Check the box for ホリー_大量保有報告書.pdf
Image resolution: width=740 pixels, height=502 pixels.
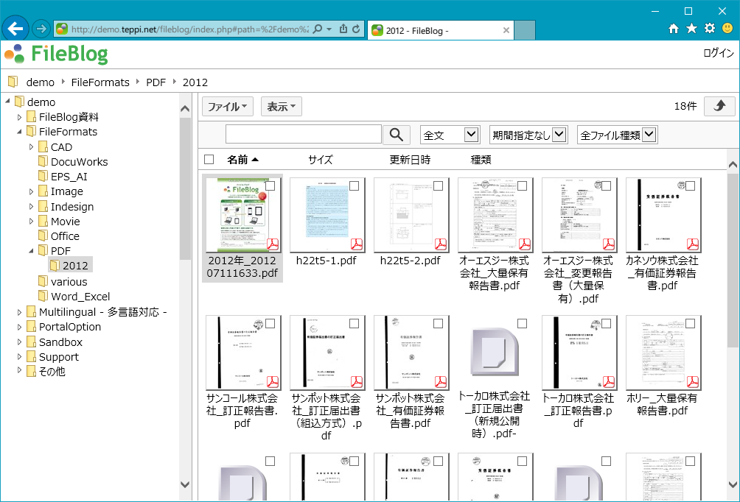[x=690, y=323]
